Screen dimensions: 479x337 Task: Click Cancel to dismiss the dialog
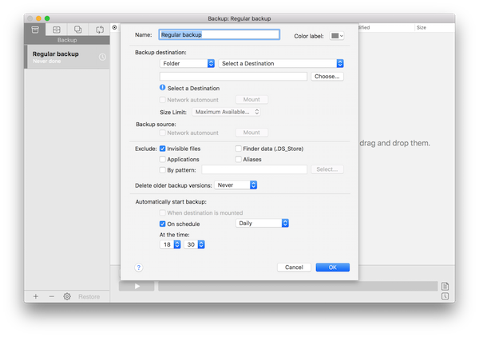(294, 268)
